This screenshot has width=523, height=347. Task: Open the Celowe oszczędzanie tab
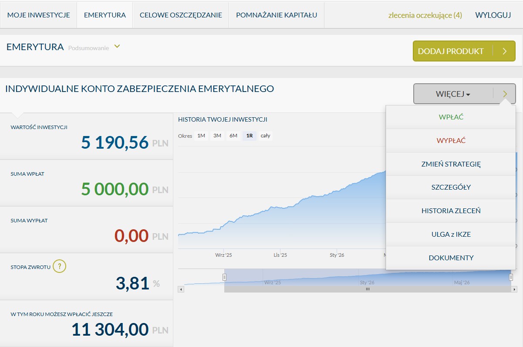click(x=181, y=15)
